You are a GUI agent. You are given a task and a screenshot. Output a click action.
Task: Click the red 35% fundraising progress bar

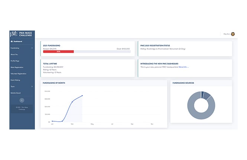click(x=58, y=51)
